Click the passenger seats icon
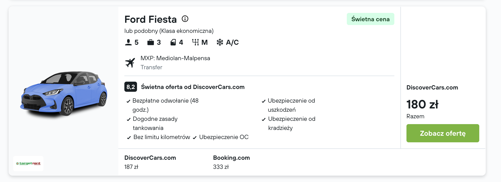 coord(128,42)
